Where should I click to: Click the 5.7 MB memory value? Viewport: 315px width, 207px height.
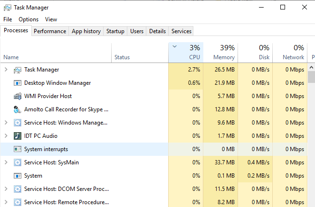pyautogui.click(x=226, y=96)
